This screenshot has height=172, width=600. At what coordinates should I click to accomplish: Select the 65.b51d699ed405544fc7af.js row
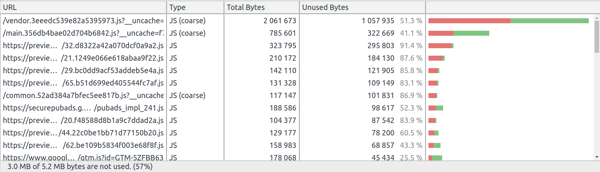pyautogui.click(x=297, y=83)
